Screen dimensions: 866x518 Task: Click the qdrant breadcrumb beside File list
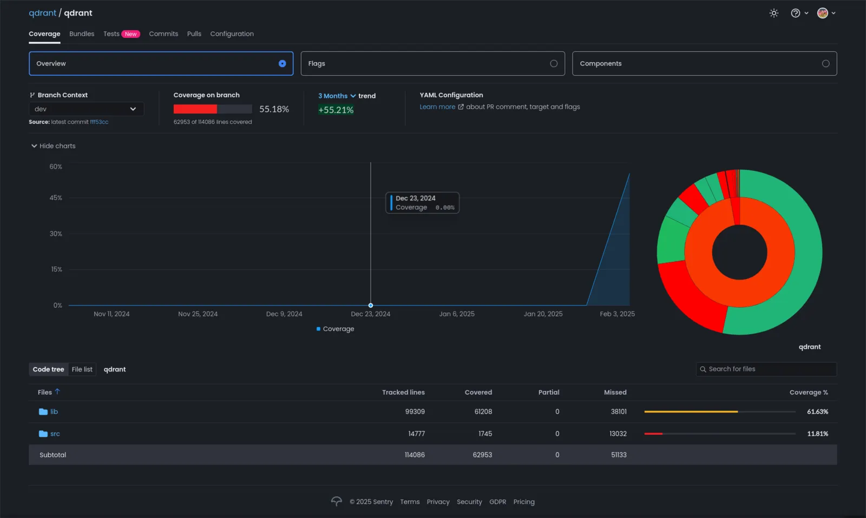pos(115,369)
